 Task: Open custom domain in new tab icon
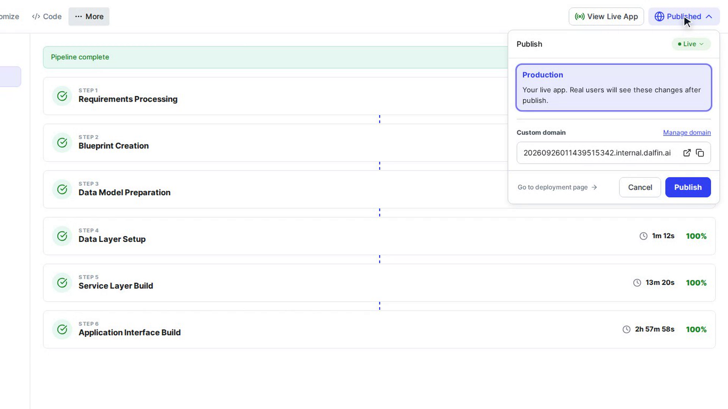(687, 153)
